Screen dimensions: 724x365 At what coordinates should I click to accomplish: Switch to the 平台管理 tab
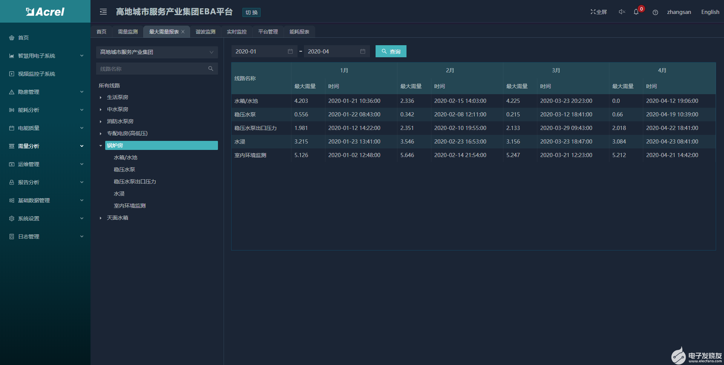(268, 32)
